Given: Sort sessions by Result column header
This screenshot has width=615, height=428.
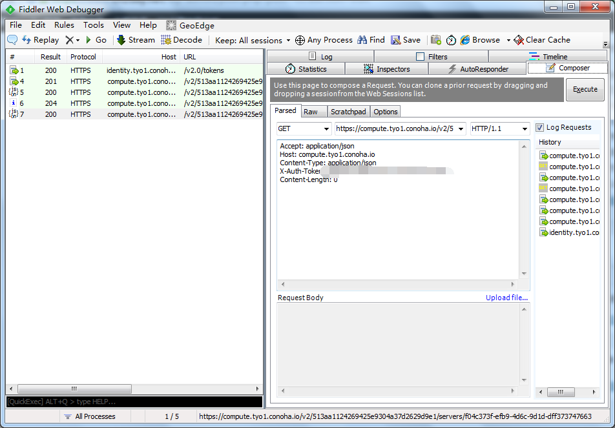Looking at the screenshot, I should [x=50, y=57].
